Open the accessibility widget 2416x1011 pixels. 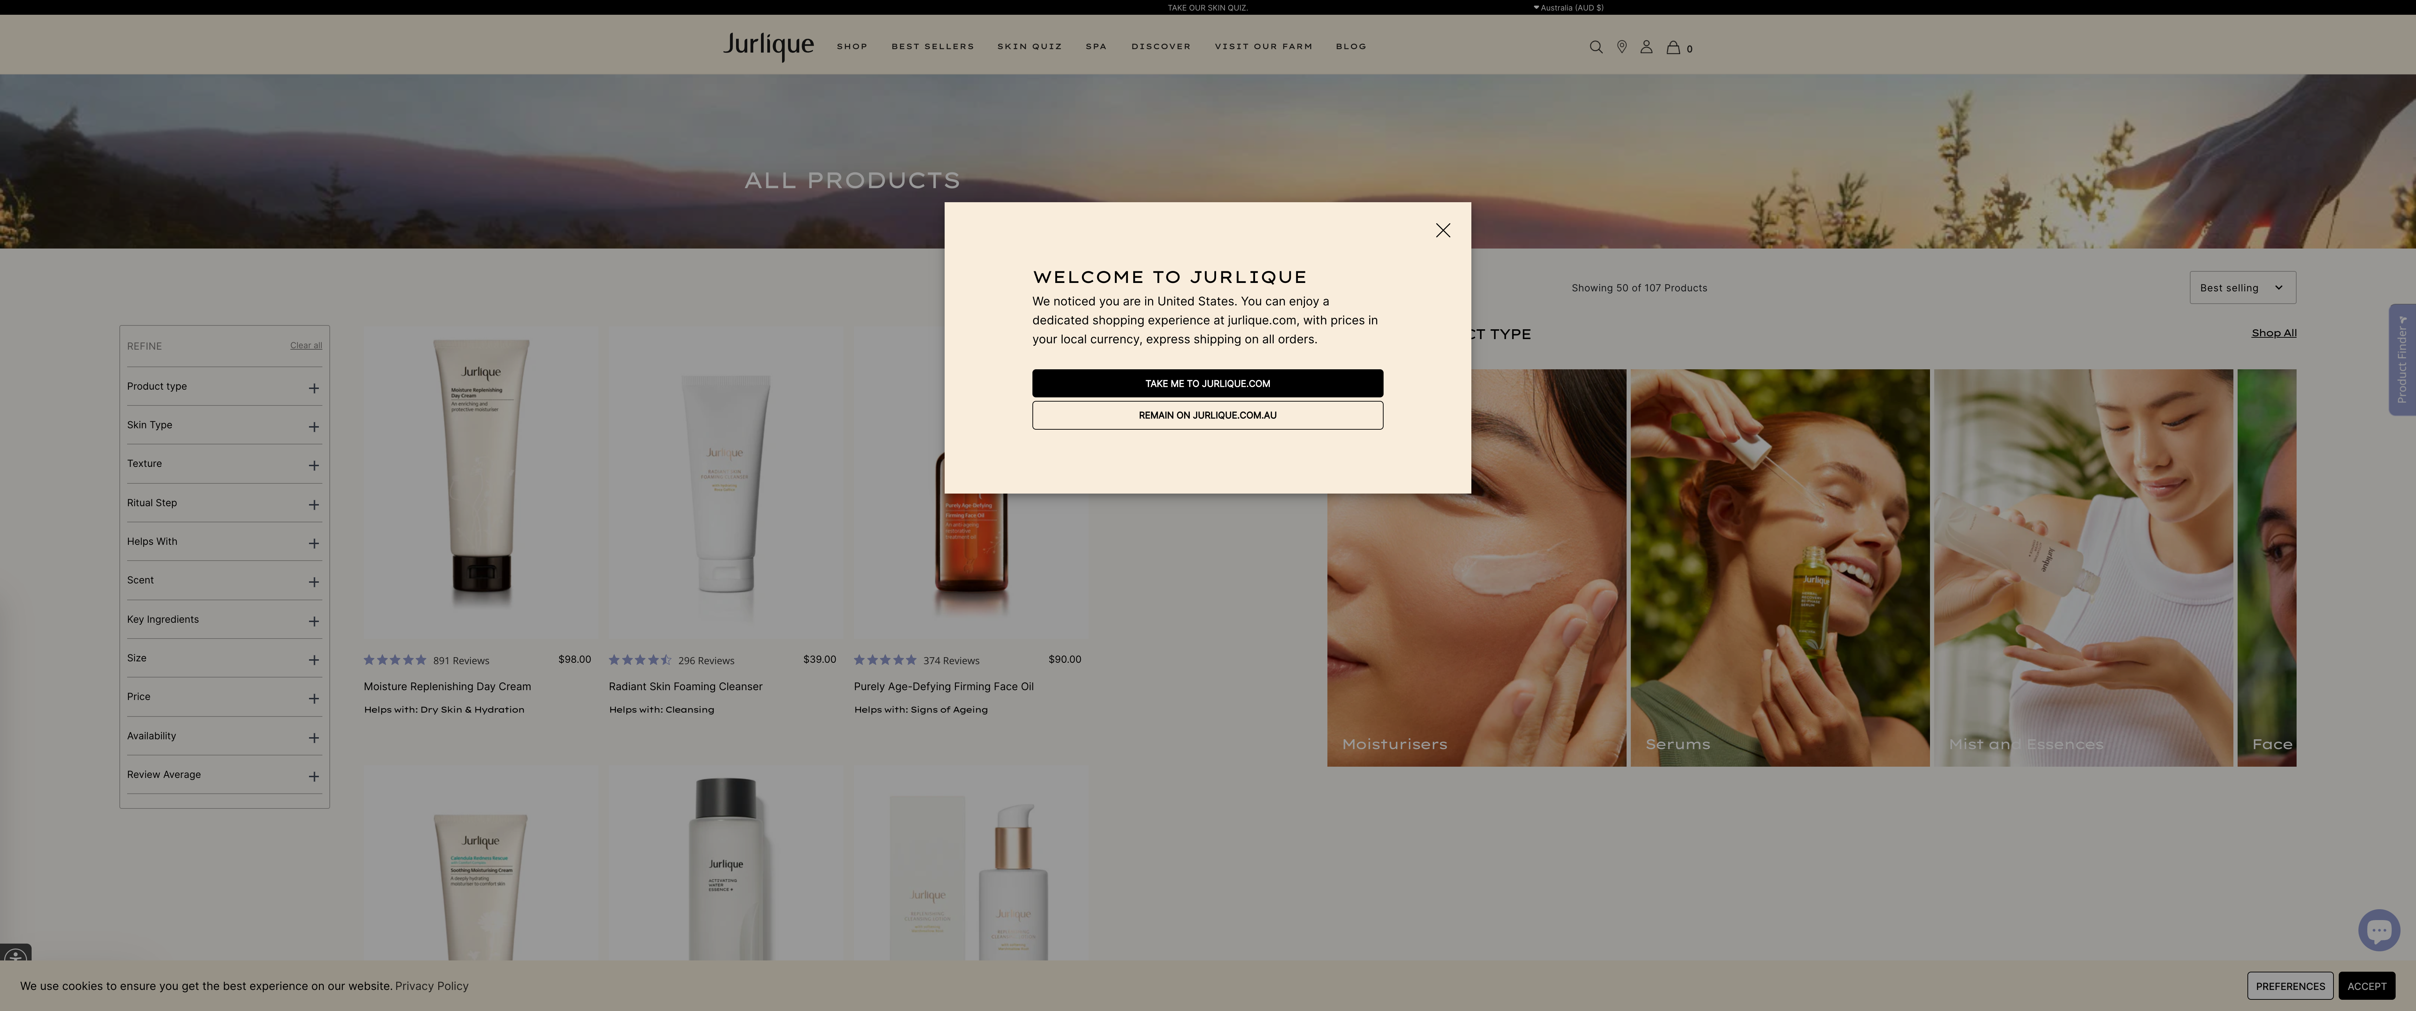pyautogui.click(x=15, y=956)
